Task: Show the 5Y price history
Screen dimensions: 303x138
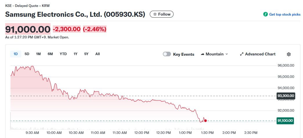Action: pos(86,54)
